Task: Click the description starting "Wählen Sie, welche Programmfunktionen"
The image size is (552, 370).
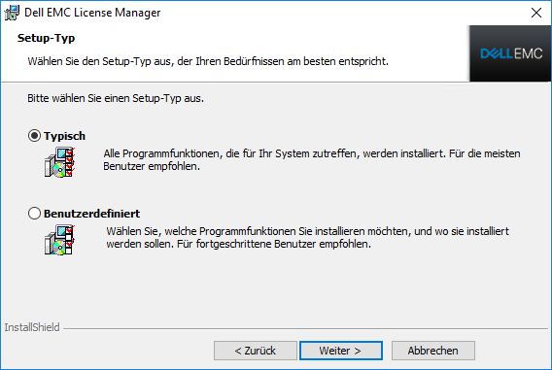Action: 308,237
